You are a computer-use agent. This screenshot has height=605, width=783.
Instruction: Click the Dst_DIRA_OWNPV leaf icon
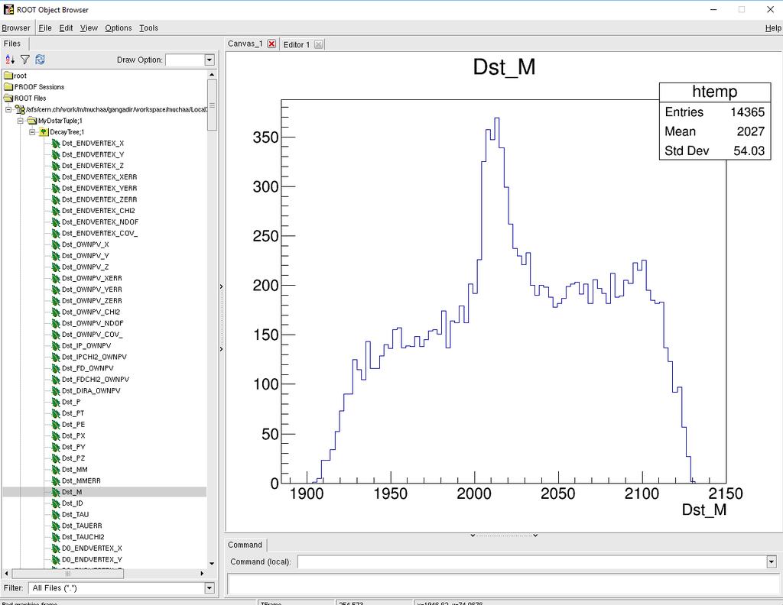[56, 391]
